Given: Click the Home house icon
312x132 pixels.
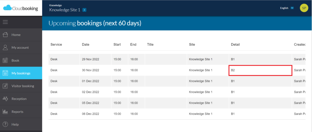Looking at the screenshot, I should tap(5, 35).
